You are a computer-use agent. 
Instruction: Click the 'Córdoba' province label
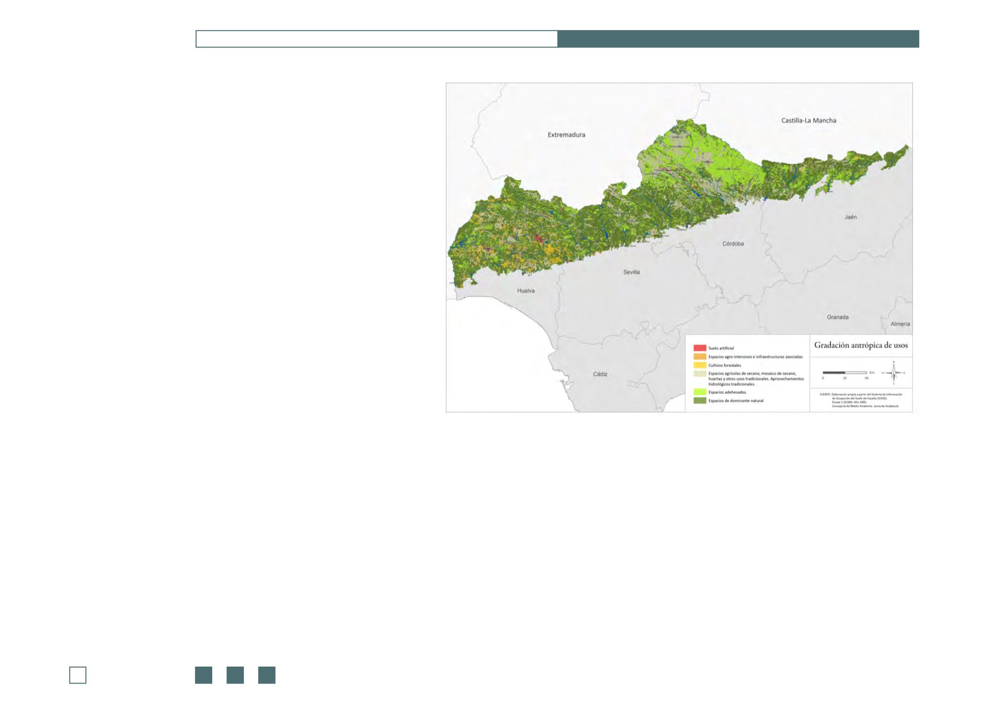(x=733, y=244)
